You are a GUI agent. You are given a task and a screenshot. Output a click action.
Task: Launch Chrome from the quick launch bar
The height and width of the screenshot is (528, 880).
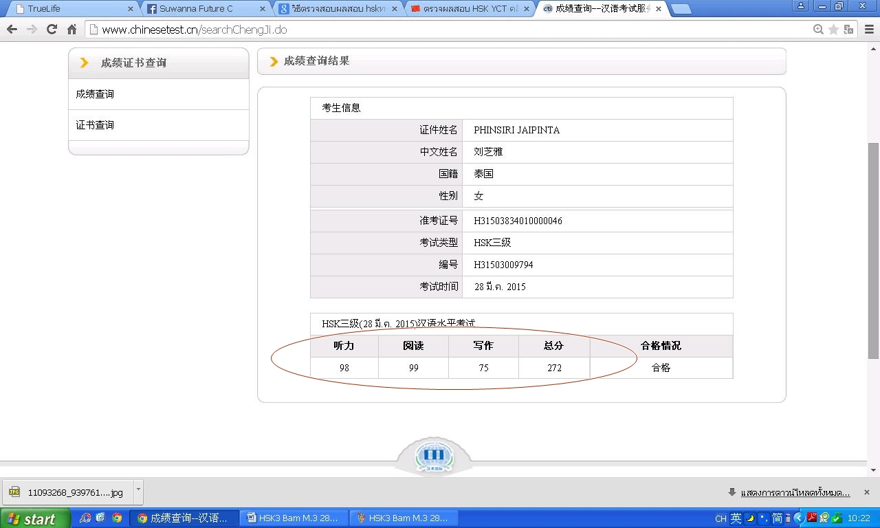(117, 518)
